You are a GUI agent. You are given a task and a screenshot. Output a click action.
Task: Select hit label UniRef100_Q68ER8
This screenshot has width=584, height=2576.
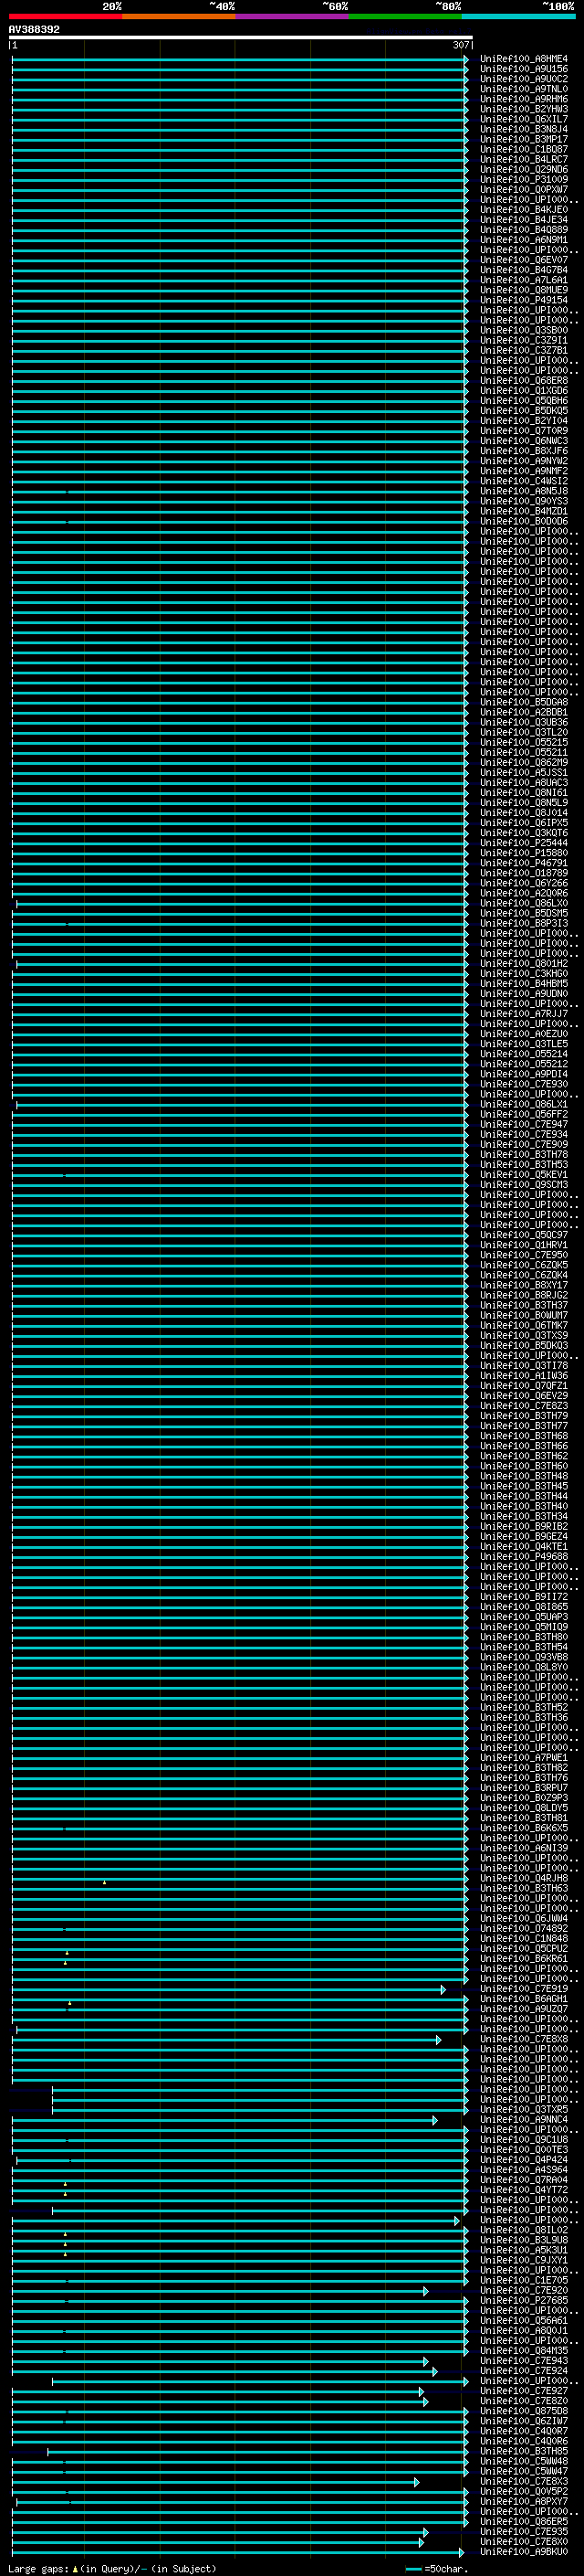pos(524,381)
